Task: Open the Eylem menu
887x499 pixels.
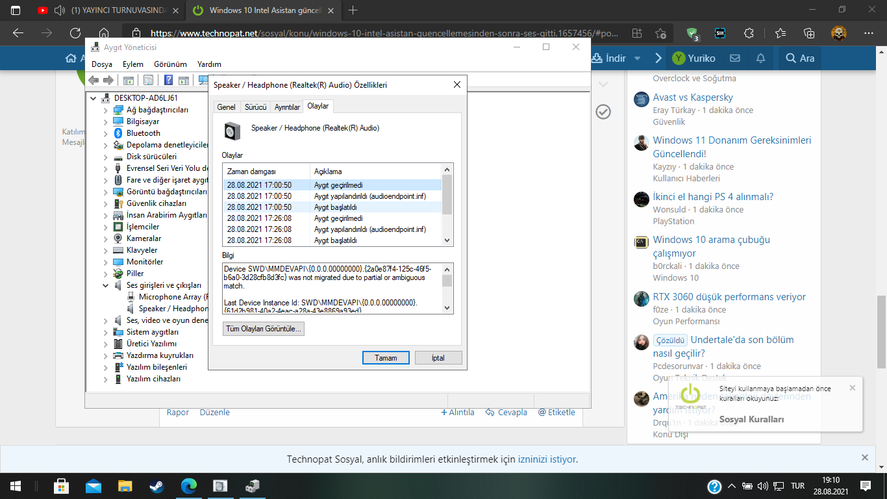Action: pyautogui.click(x=133, y=64)
